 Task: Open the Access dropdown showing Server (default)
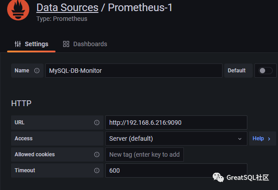pos(176,139)
